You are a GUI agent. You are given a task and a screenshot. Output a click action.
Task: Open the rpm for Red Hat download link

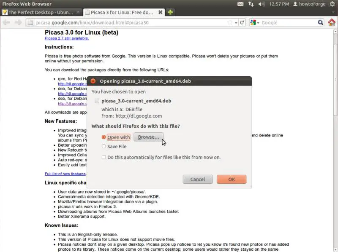click(x=72, y=84)
